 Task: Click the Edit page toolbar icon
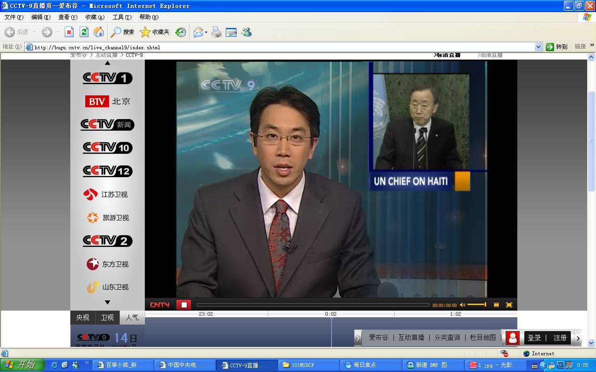point(231,32)
